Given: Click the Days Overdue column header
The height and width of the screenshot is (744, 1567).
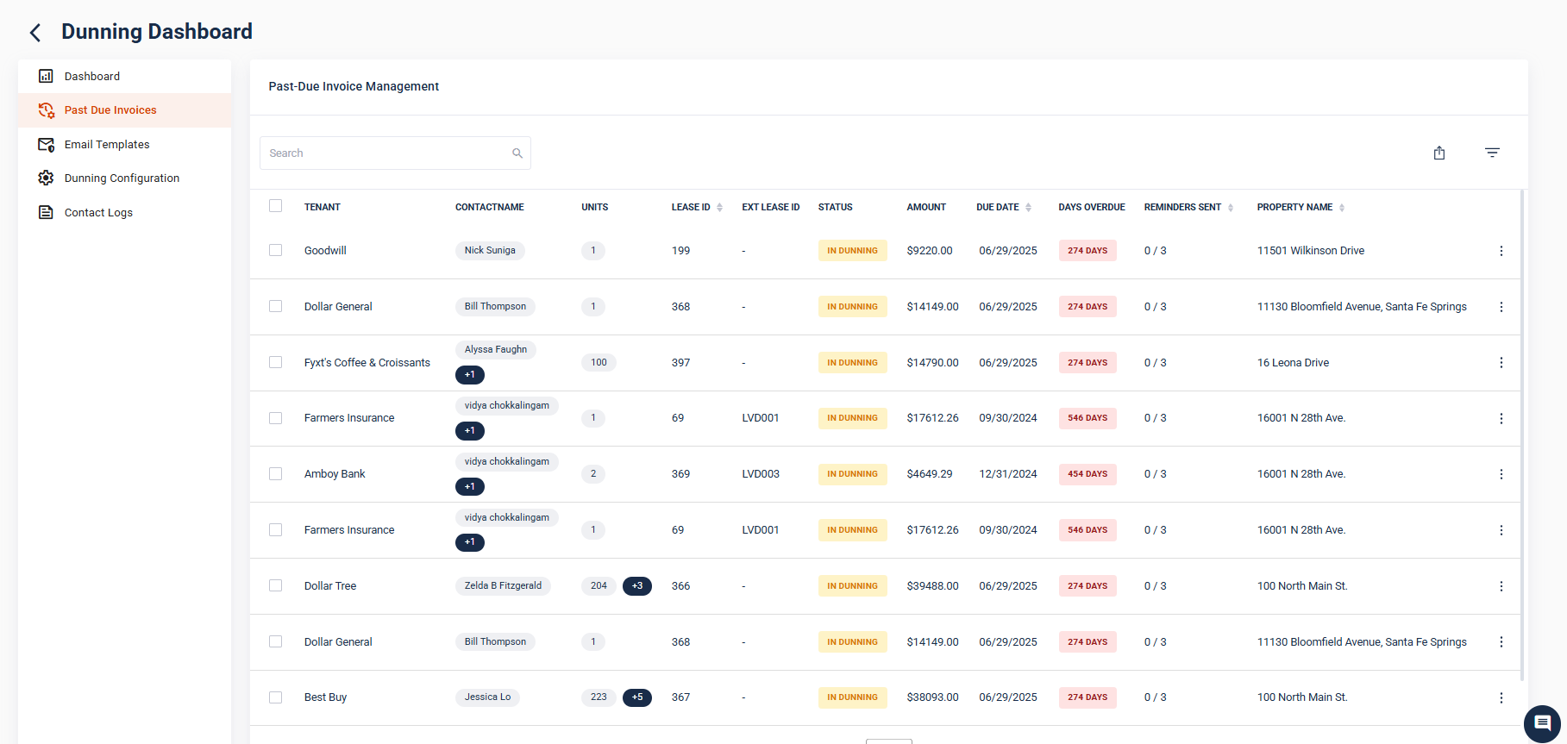Looking at the screenshot, I should pyautogui.click(x=1092, y=208).
